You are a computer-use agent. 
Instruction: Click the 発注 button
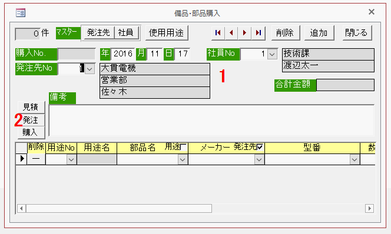(31, 121)
